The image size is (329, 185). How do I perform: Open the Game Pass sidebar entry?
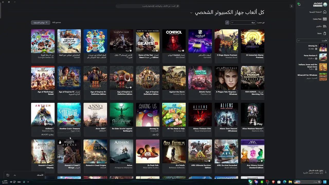(x=319, y=19)
